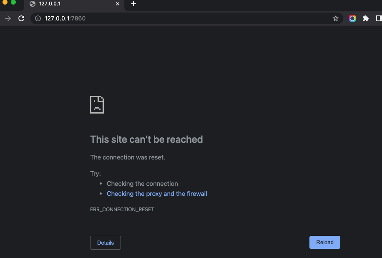Viewport: 382px width, 258px height.
Task: Open the Extensions puzzle-piece menu
Action: point(366,18)
